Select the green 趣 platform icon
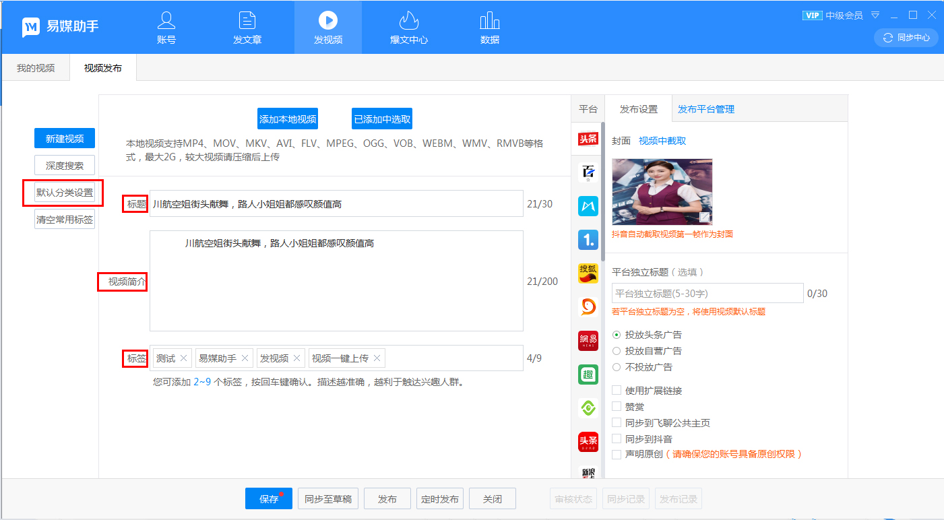 tap(588, 375)
